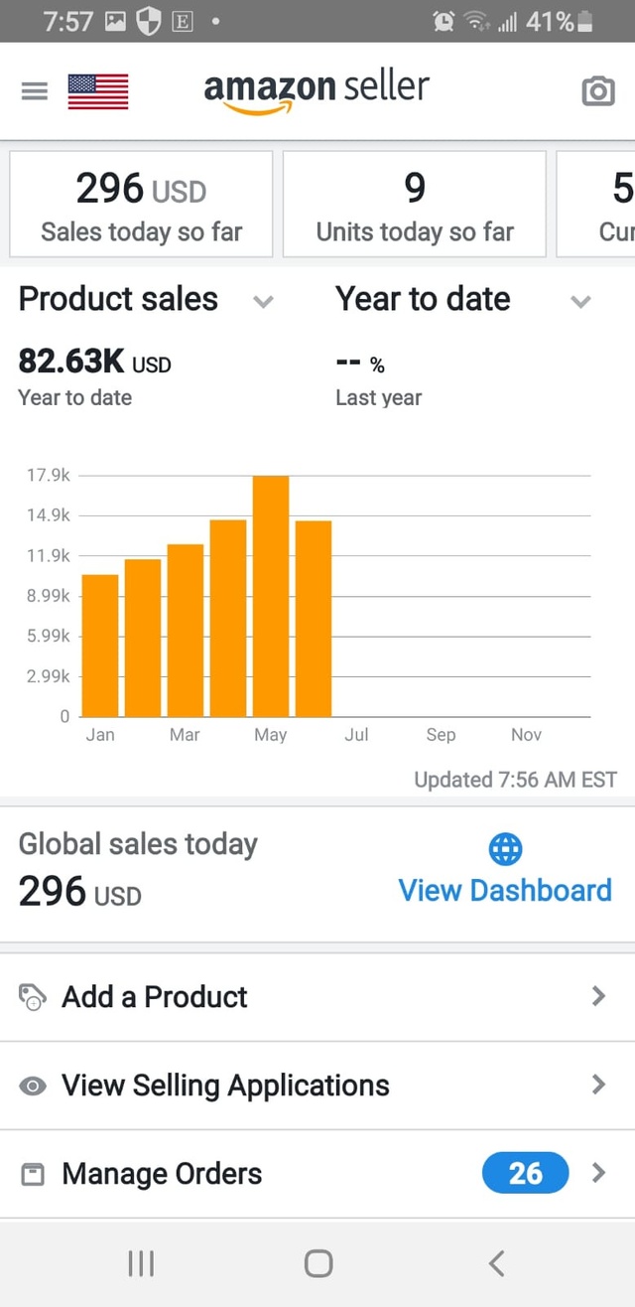Tap the tallest May bar in chart

[x=271, y=596]
